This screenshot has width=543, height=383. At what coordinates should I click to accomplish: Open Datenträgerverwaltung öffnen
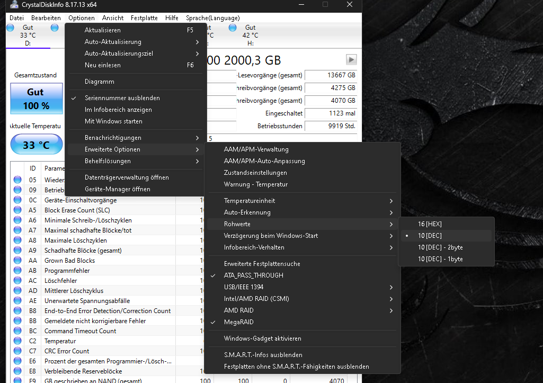136,177
